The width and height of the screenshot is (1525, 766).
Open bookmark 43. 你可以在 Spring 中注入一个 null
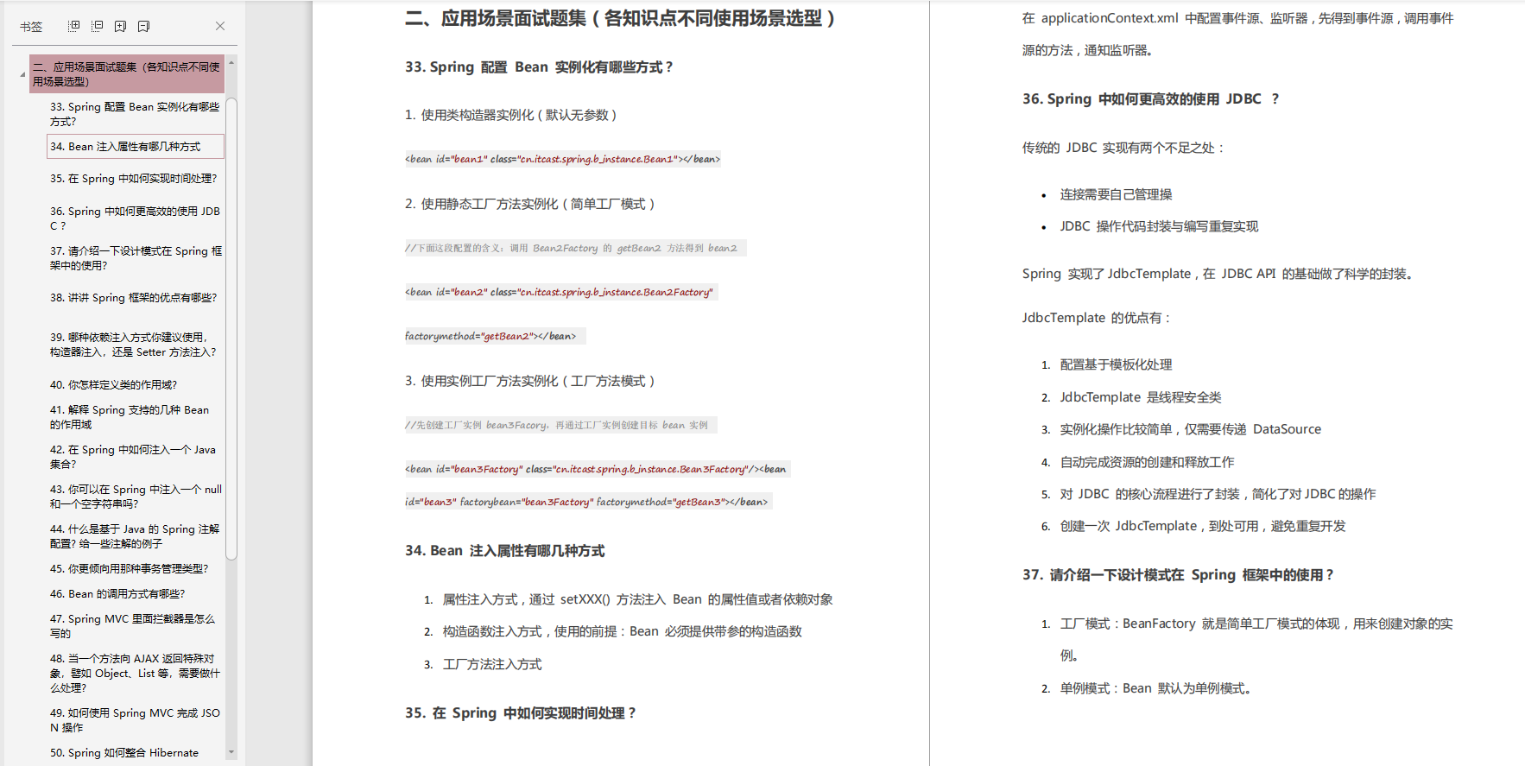click(x=136, y=497)
